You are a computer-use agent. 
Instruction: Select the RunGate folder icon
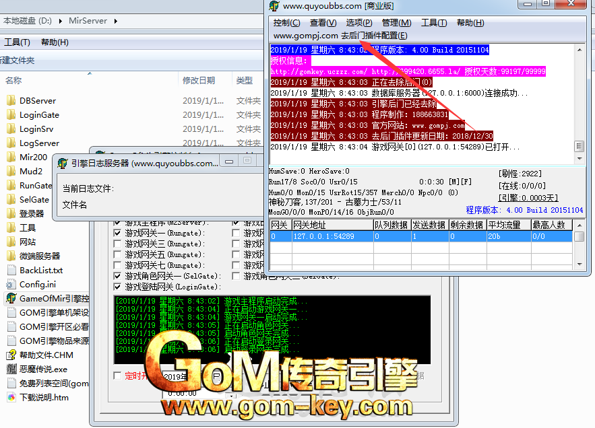[x=11, y=185]
